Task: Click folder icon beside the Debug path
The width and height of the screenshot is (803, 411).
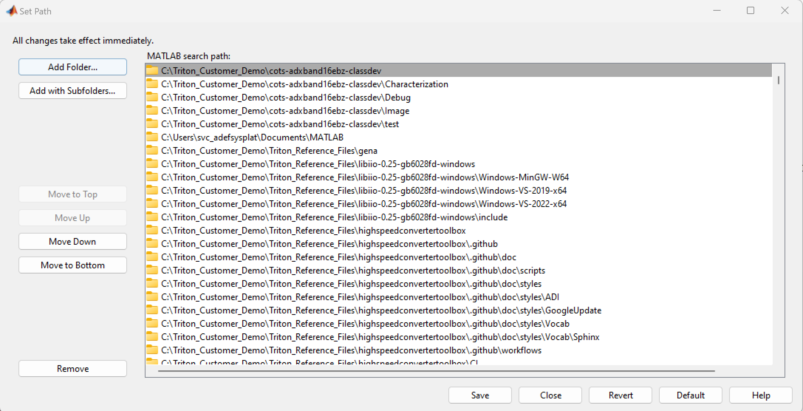Action: pos(152,97)
